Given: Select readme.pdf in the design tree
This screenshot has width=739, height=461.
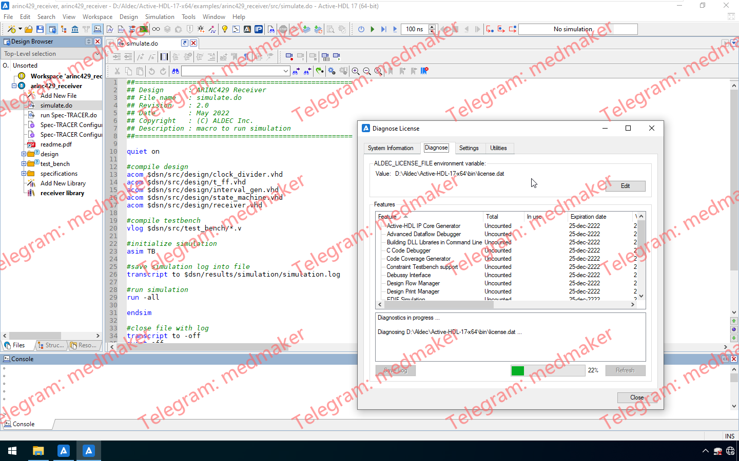Looking at the screenshot, I should pos(56,144).
